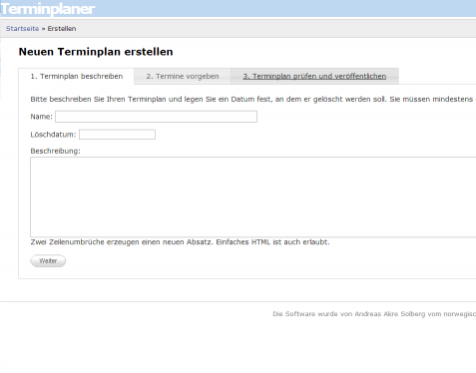Open '3. Terminplan prüfen und veröffentlichen' tab
This screenshot has width=476, height=373.
[314, 76]
